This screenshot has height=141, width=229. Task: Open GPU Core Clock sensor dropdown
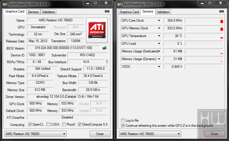point(159,21)
